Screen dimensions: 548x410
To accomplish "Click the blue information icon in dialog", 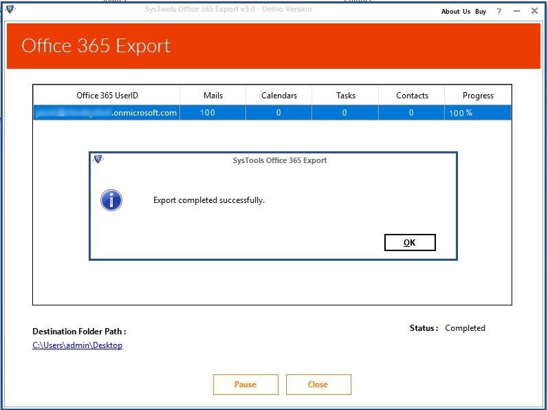I will click(x=111, y=200).
